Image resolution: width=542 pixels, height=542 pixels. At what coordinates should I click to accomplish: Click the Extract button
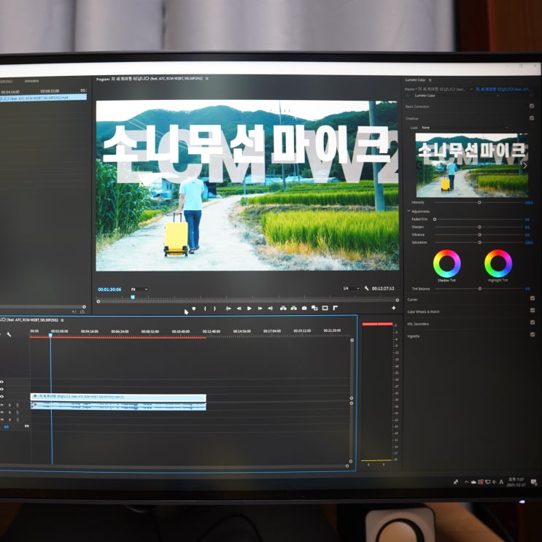pyautogui.click(x=293, y=308)
